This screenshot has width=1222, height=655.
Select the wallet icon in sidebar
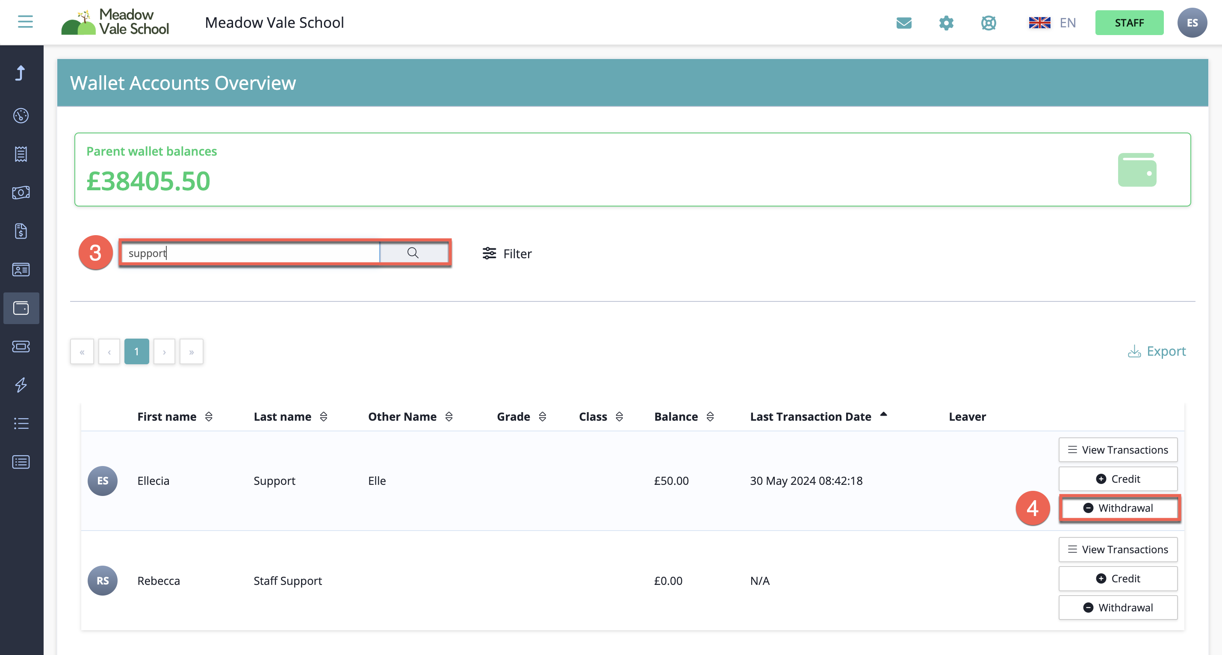[21, 308]
